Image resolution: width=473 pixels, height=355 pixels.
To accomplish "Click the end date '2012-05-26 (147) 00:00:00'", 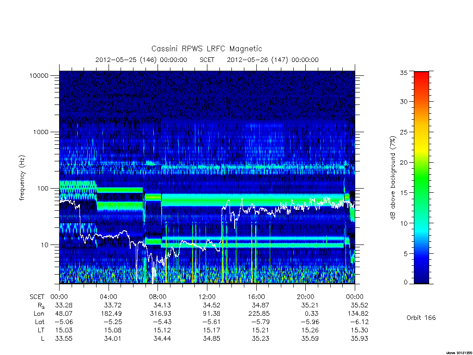I will [273, 60].
